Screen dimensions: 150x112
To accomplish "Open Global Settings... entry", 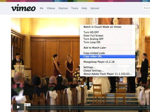I will point(107,71).
